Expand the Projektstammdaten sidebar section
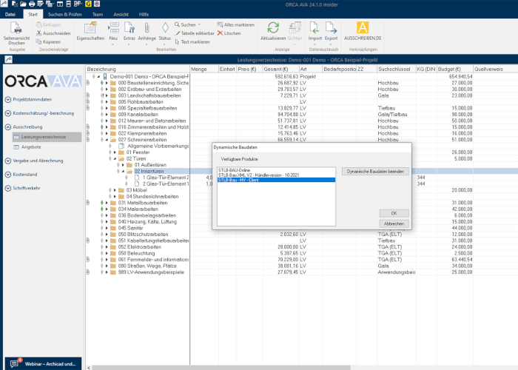 28,99
